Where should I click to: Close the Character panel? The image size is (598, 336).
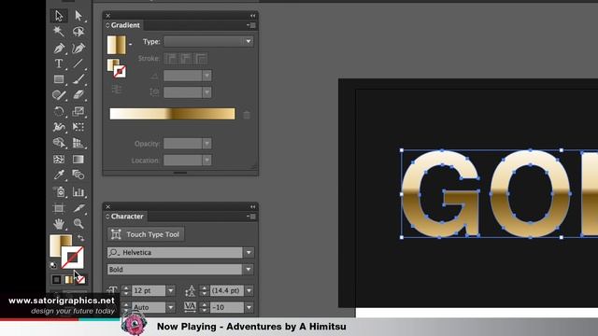(108, 207)
